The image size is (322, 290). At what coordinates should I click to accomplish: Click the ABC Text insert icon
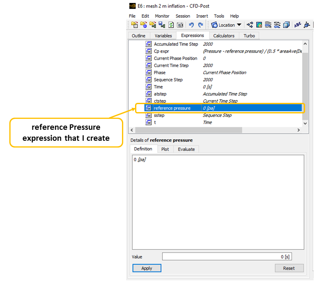tap(298, 25)
